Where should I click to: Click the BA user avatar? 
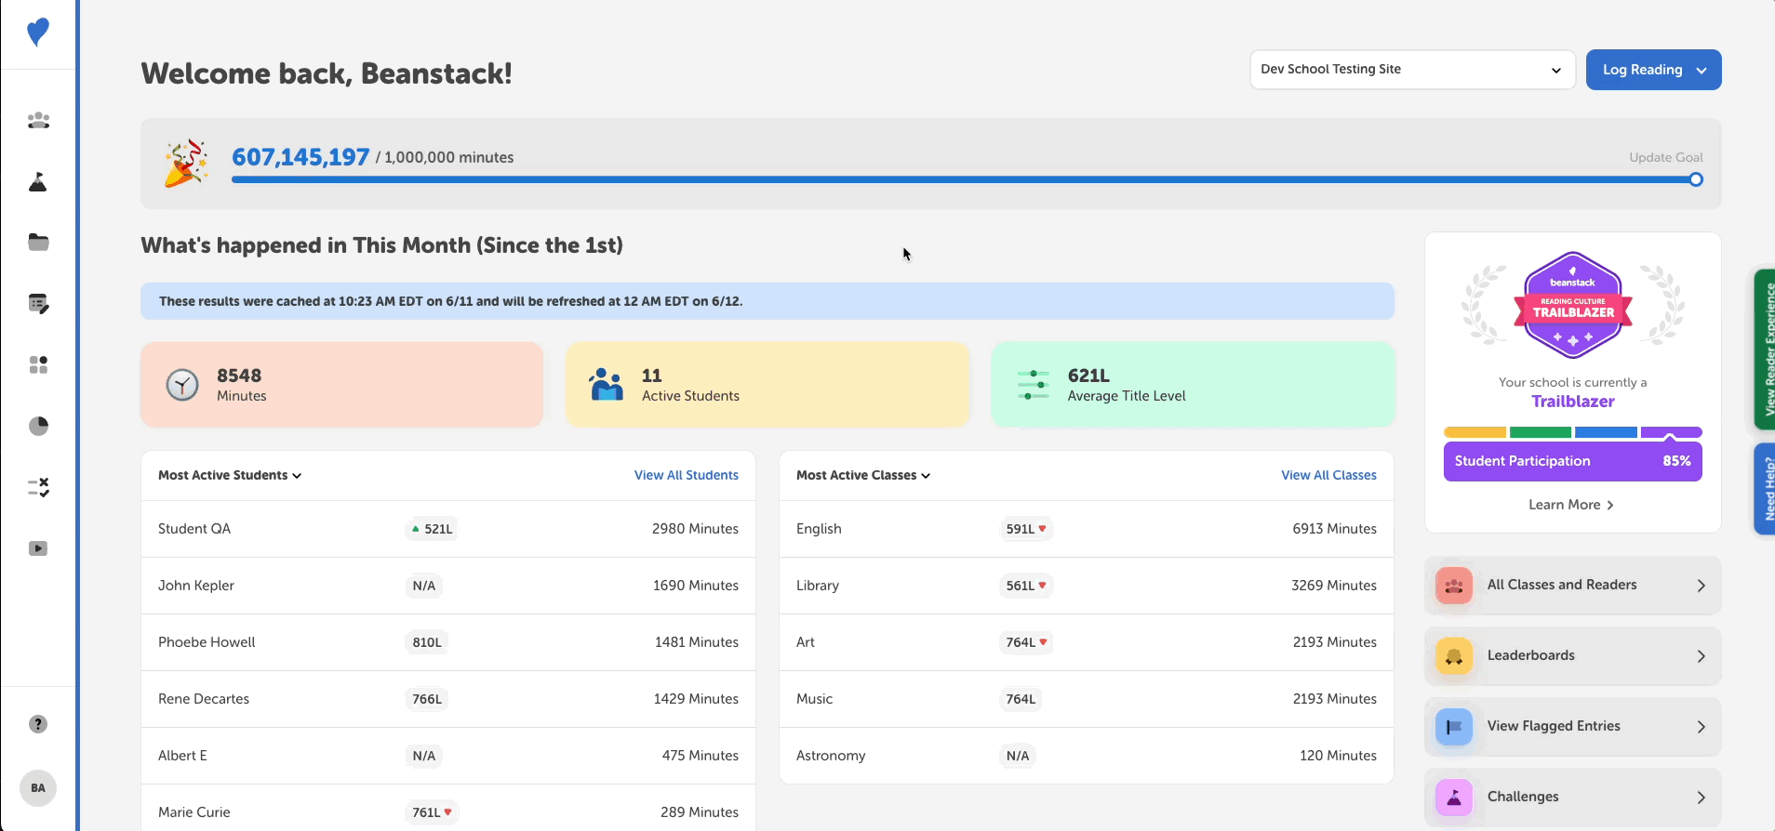click(x=38, y=788)
